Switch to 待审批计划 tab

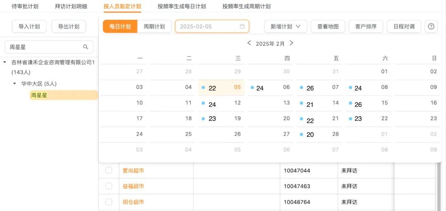(25, 6)
